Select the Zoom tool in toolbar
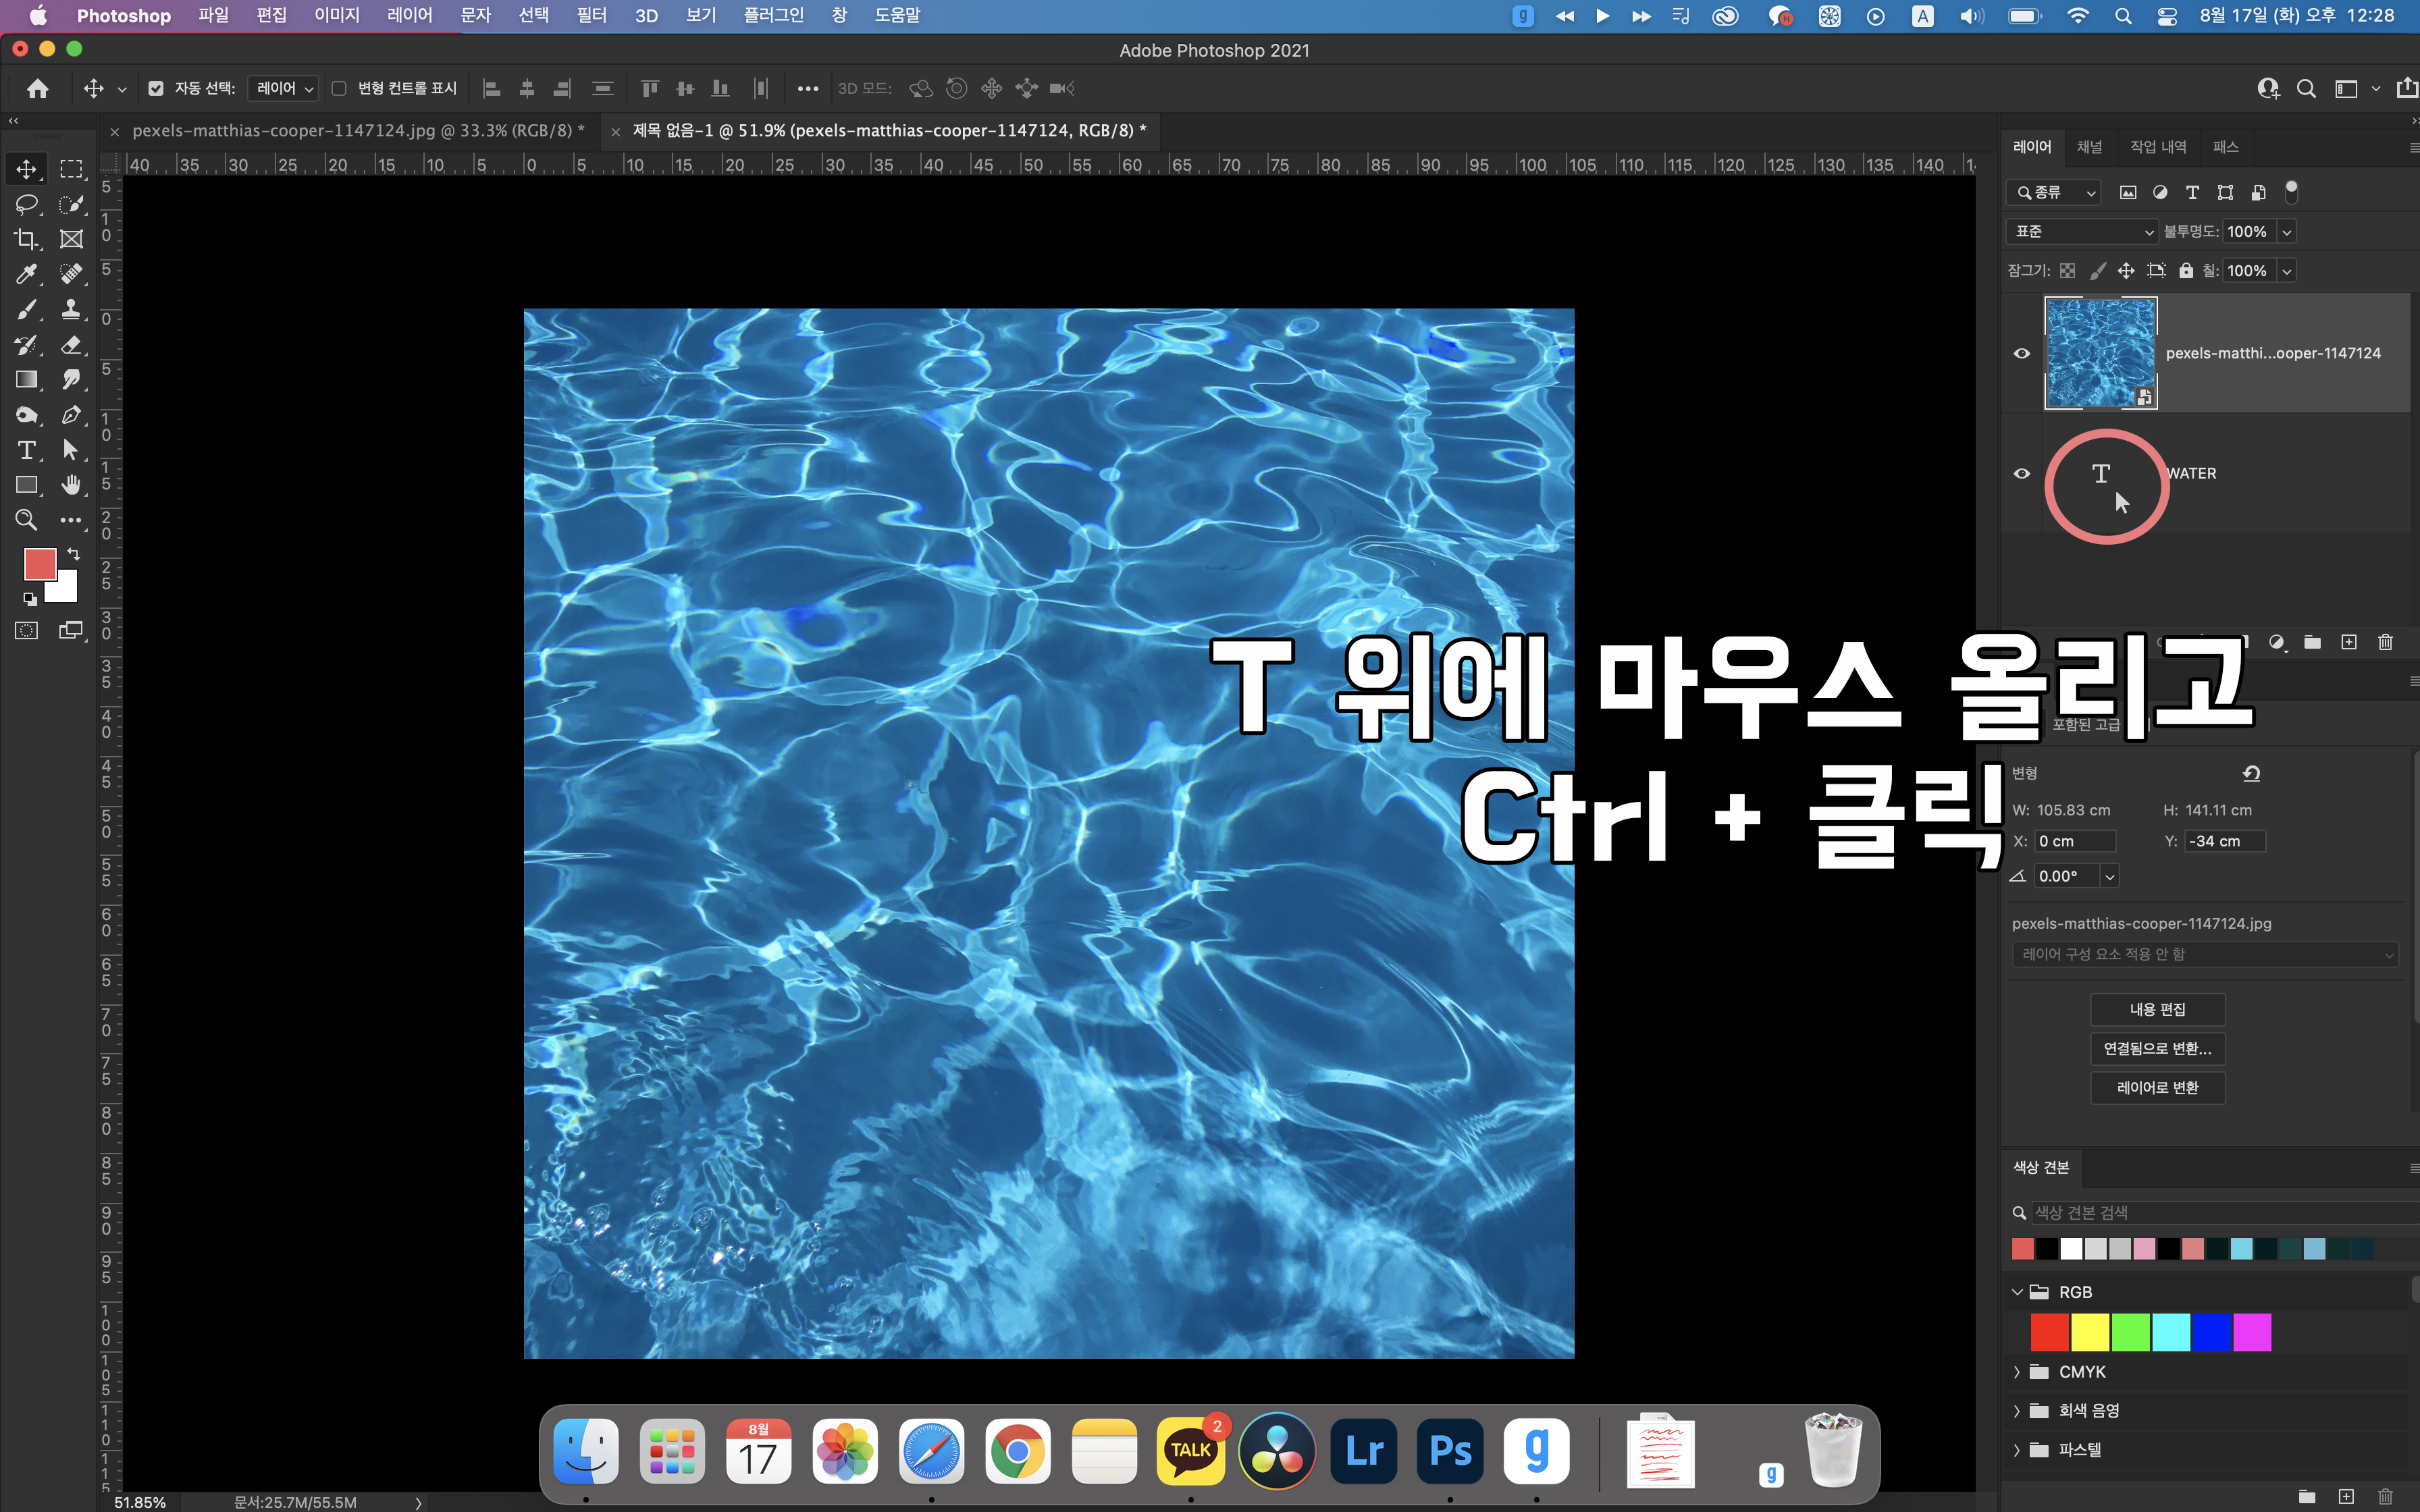The width and height of the screenshot is (2420, 1512). pos(26,520)
